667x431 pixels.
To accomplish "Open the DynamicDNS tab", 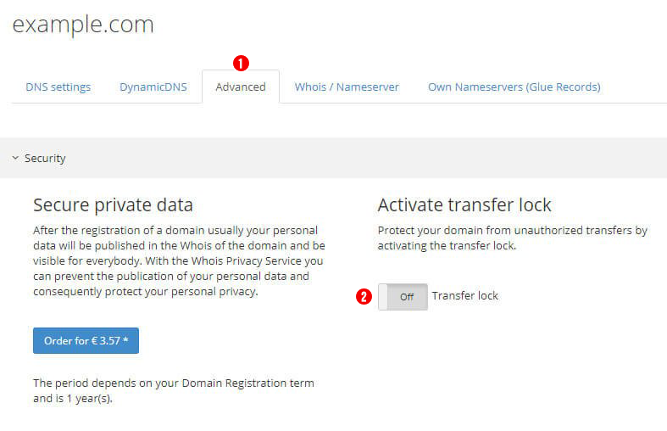I will coord(153,87).
